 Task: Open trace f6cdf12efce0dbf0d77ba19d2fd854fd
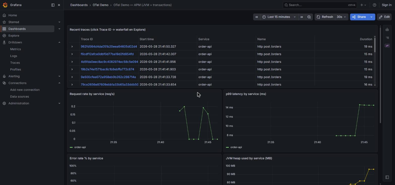click(107, 54)
